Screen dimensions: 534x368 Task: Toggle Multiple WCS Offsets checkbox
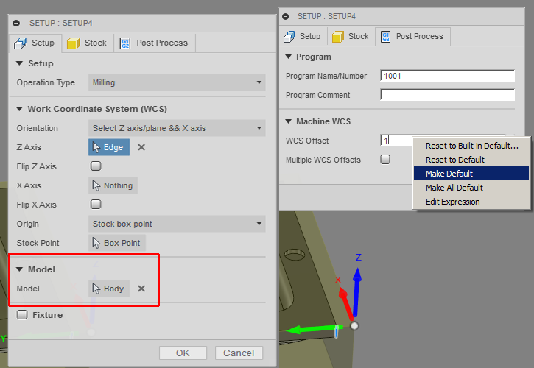[x=385, y=159]
